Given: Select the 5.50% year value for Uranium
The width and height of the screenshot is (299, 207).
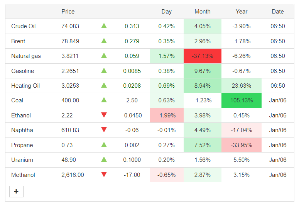Looking at the screenshot, I should (242, 160).
